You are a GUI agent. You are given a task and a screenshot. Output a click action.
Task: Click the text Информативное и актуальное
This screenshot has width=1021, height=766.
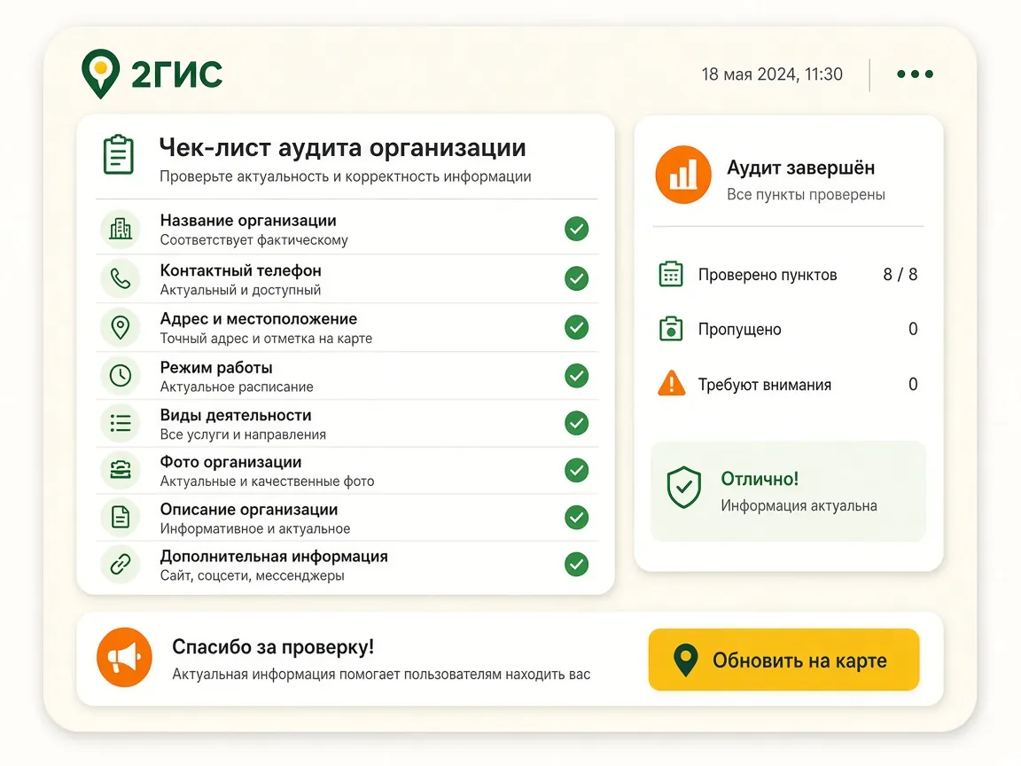click(255, 529)
